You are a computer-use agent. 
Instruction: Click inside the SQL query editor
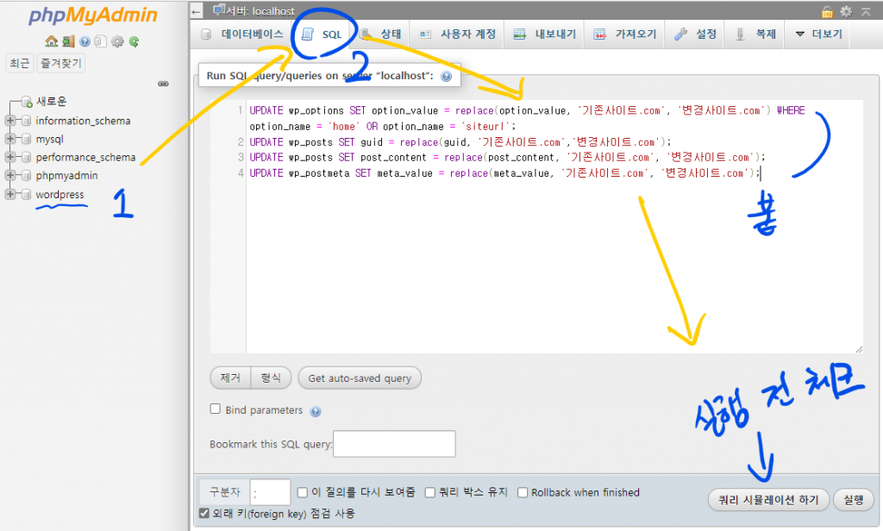pos(554,227)
